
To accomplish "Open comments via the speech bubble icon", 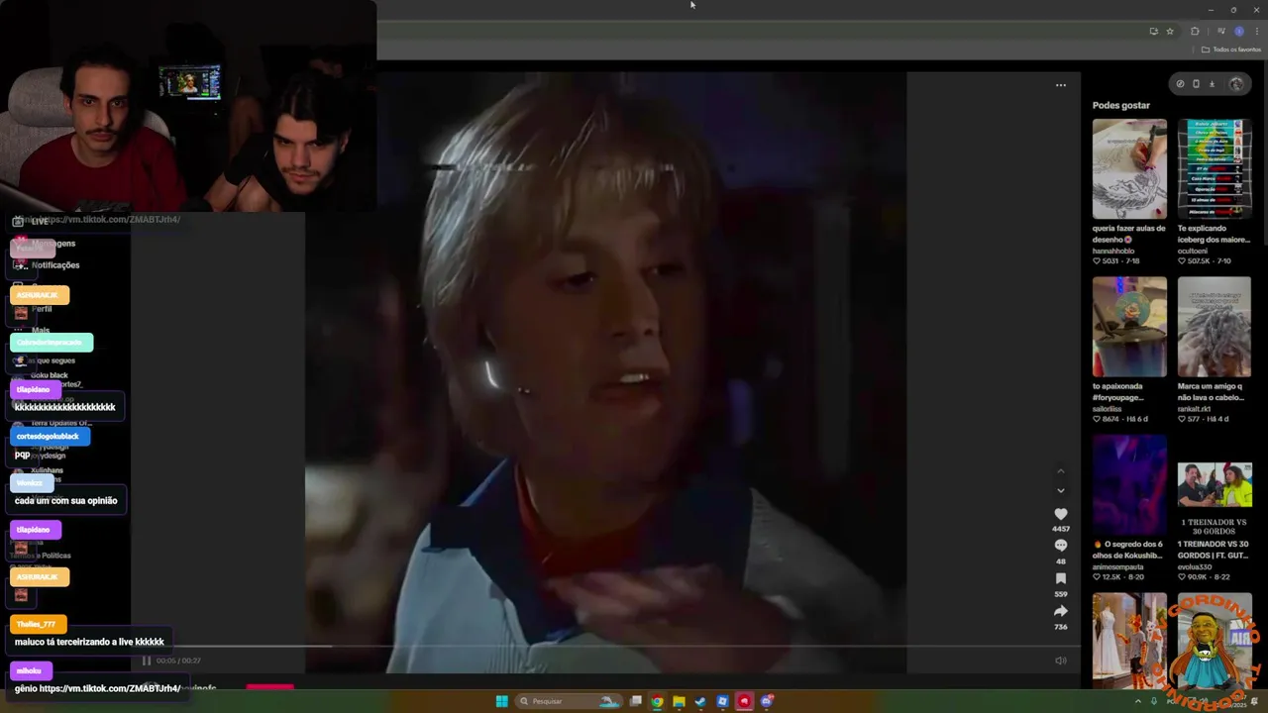I will click(1060, 546).
